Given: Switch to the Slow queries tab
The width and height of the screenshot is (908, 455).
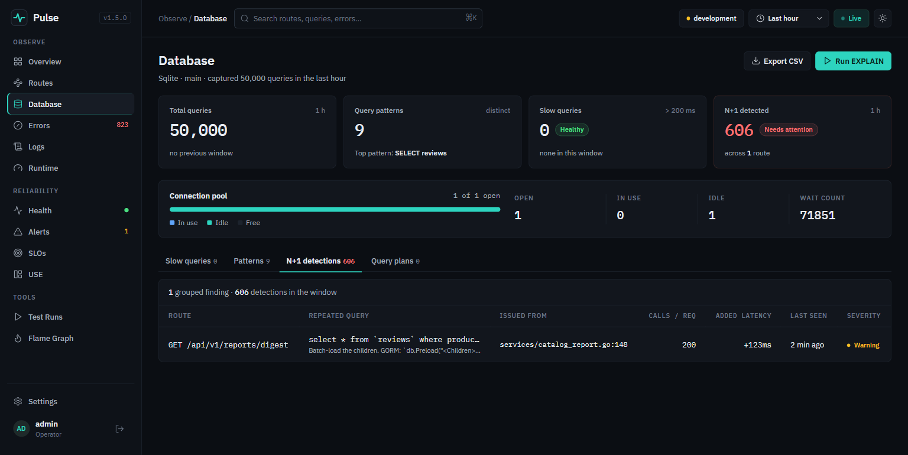Looking at the screenshot, I should pos(192,261).
